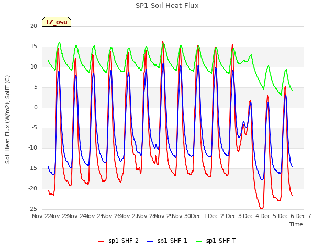Click the 10 y-axis tick label
335x251 pixels.
click(x=33, y=67)
